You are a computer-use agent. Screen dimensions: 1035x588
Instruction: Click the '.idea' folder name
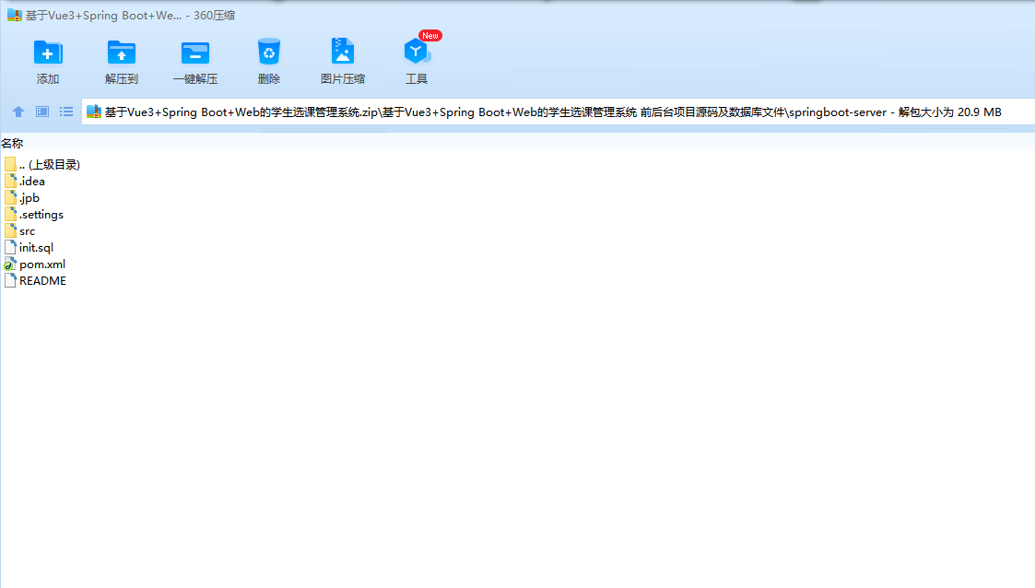click(32, 181)
